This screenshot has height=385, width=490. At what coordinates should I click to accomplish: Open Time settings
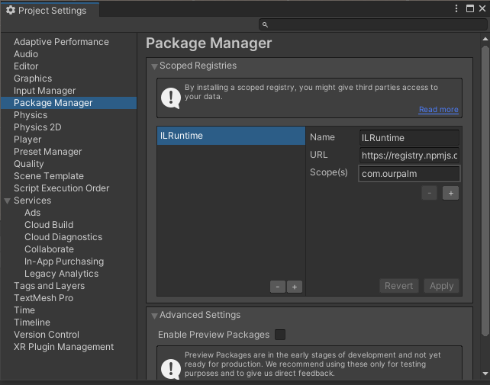pyautogui.click(x=24, y=310)
